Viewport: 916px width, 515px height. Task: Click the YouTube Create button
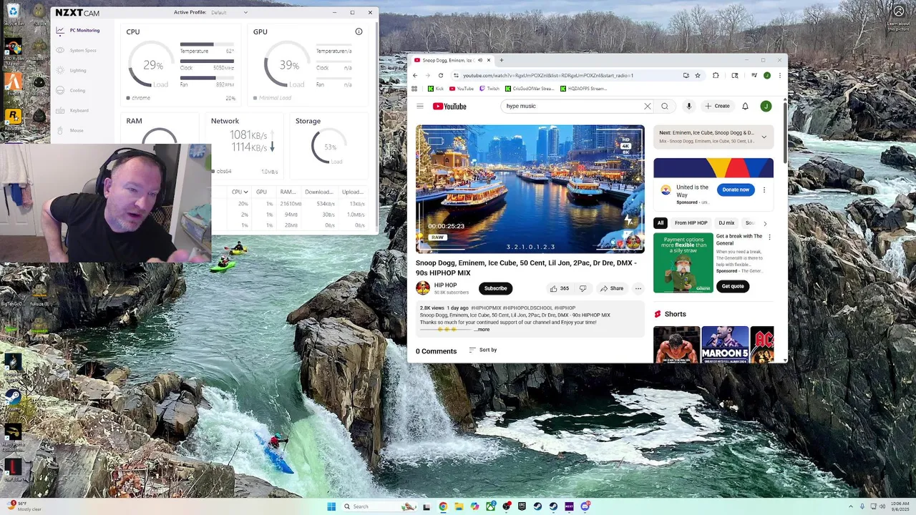pyautogui.click(x=717, y=106)
